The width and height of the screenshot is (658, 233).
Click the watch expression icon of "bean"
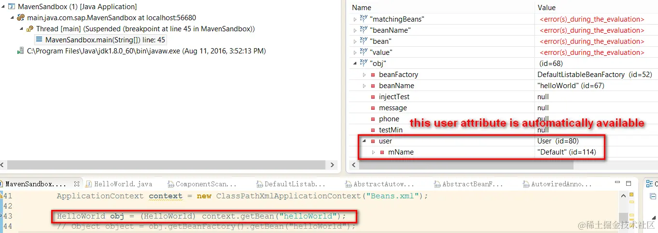pos(364,41)
